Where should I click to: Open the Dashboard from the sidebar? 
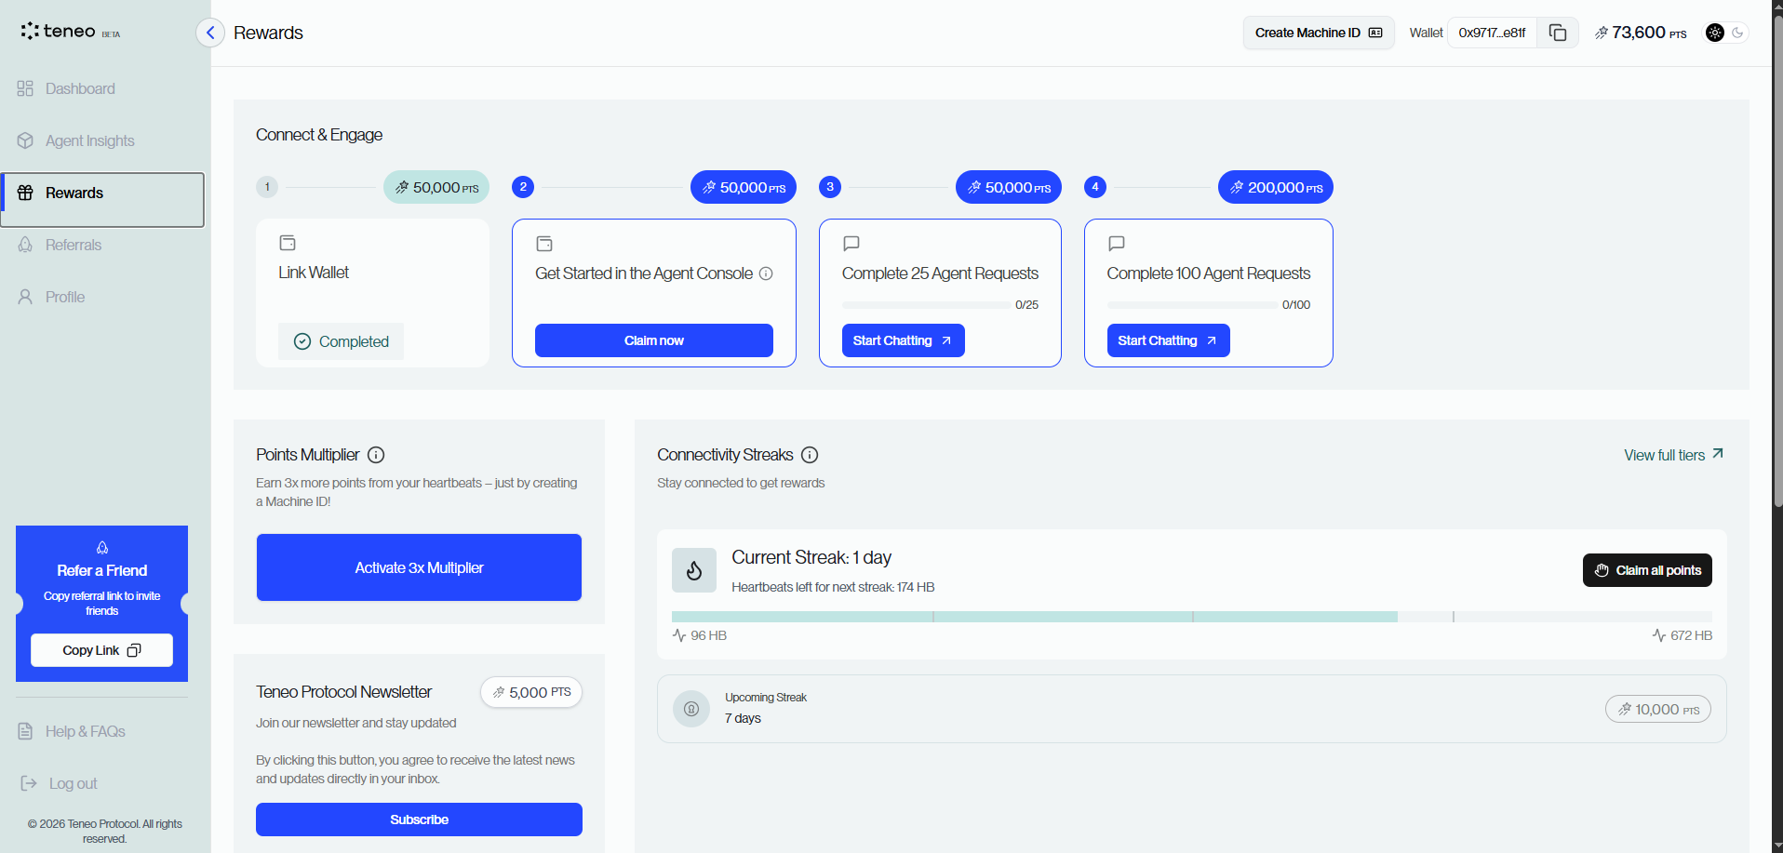(x=78, y=88)
